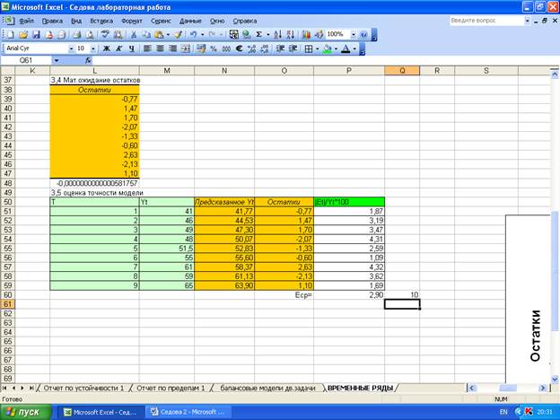Click the AutoSum sigma icon

point(259,34)
